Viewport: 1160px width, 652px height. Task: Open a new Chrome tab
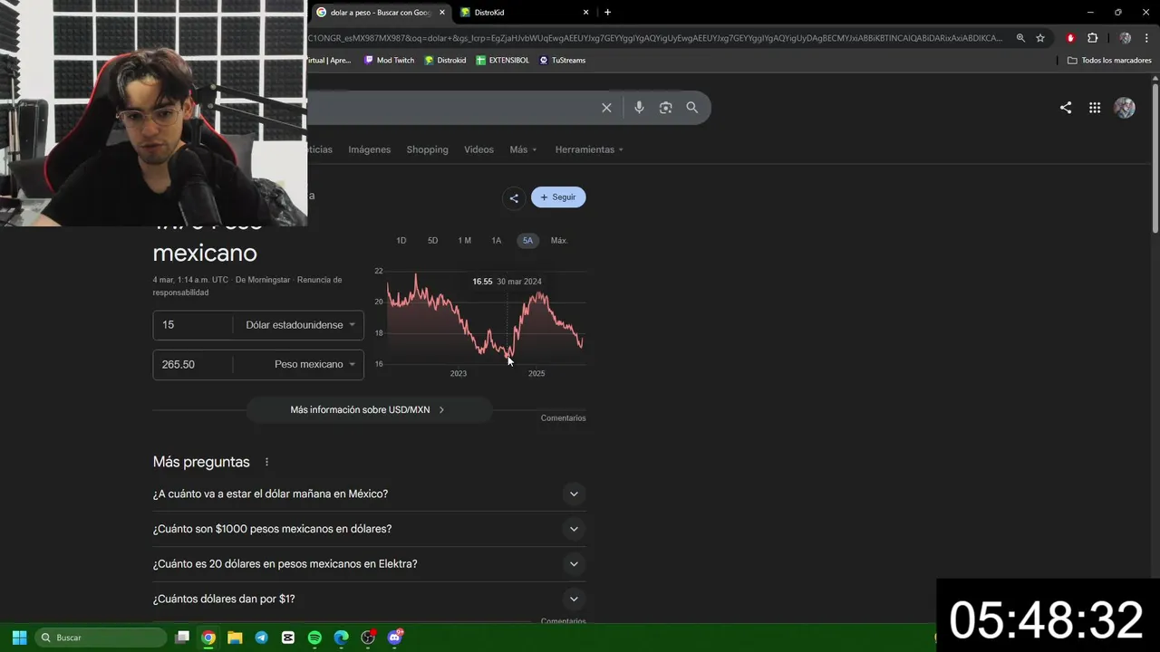pyautogui.click(x=607, y=13)
